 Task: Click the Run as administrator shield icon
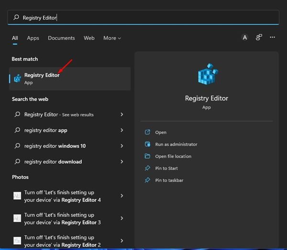(x=147, y=144)
